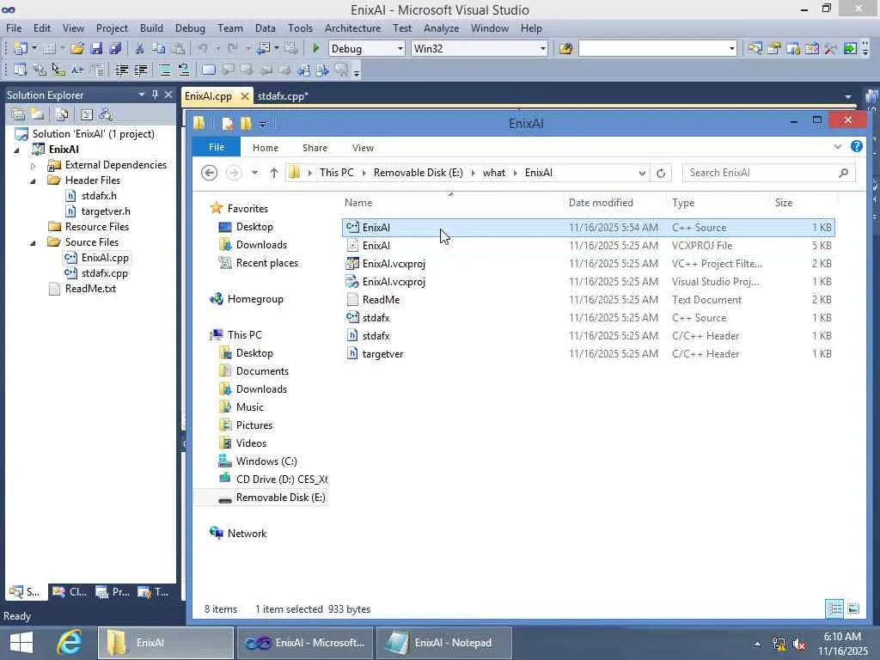880x660 pixels.
Task: Click the 'what' breadcrumb folder
Action: pos(494,173)
